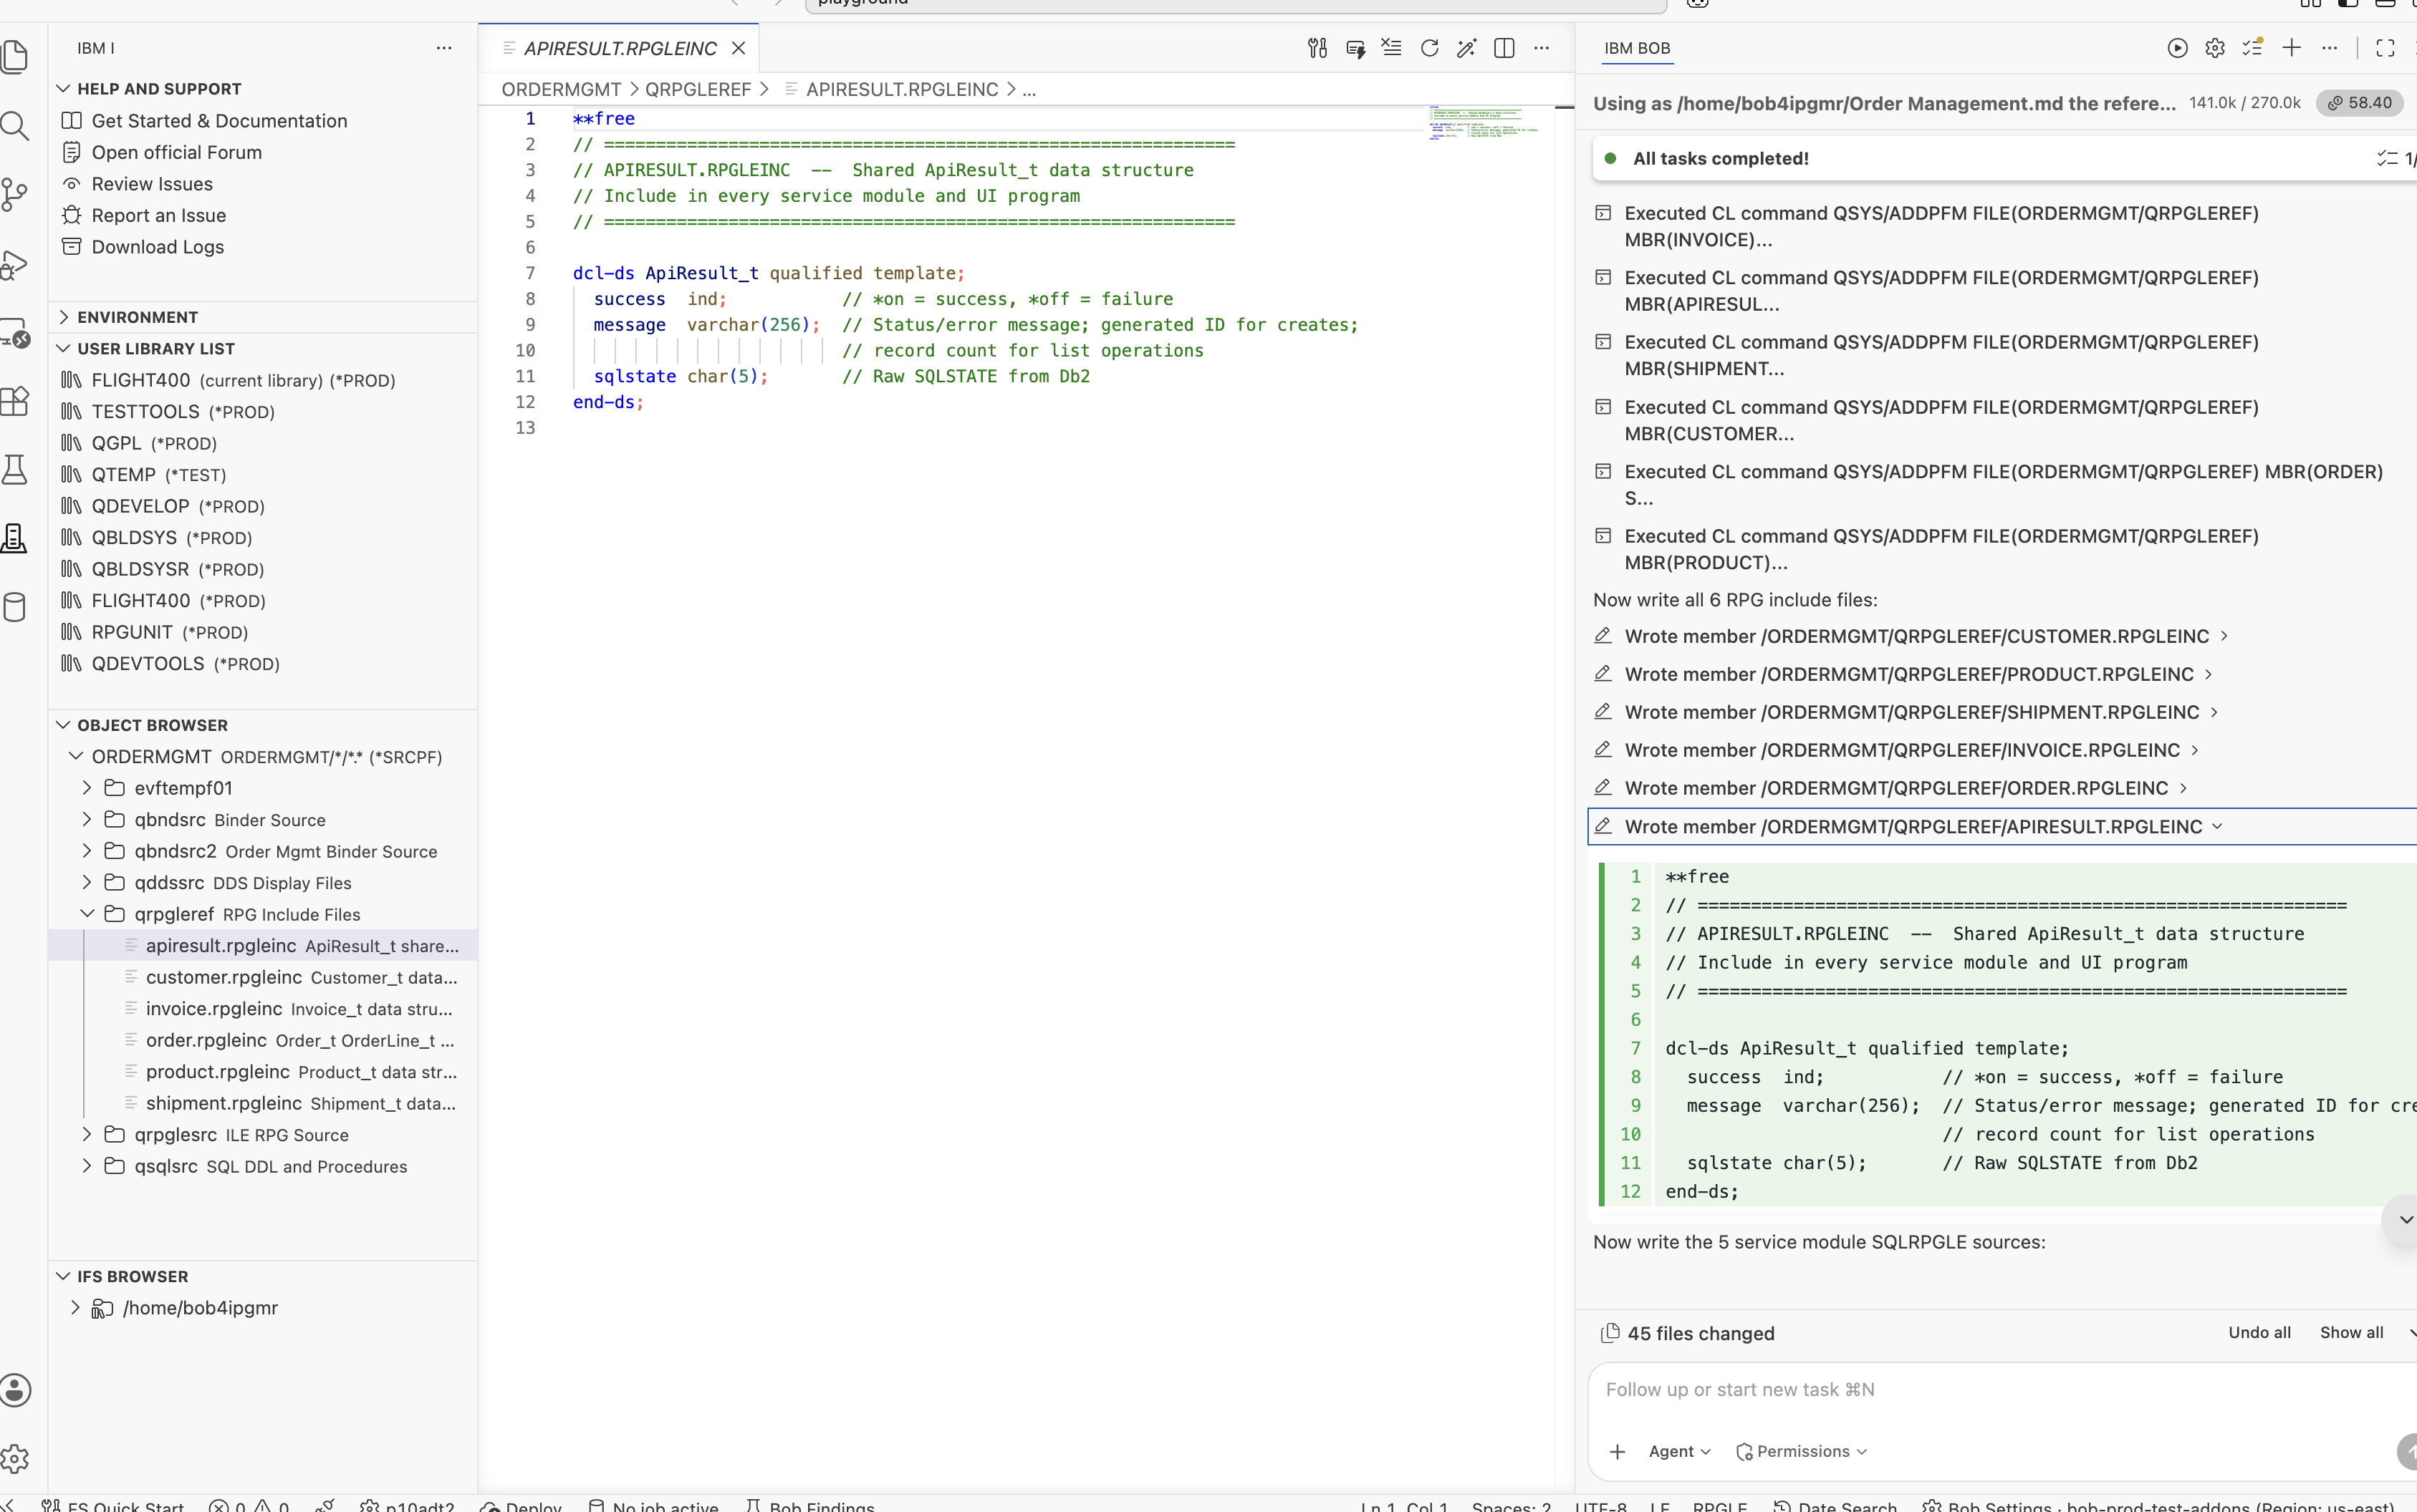Viewport: 2417px width, 1512px height.
Task: Open the Search icon in activity bar
Action: [x=14, y=126]
